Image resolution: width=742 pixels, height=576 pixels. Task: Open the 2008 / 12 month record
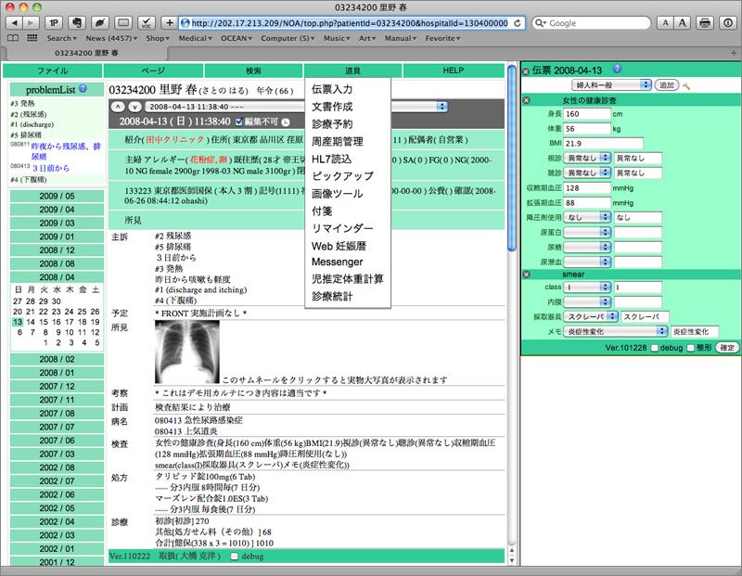(57, 250)
